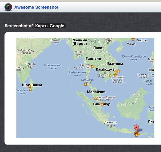Click the Мьянма (Бирма) map label
The image size is (161, 152).
(80, 42)
